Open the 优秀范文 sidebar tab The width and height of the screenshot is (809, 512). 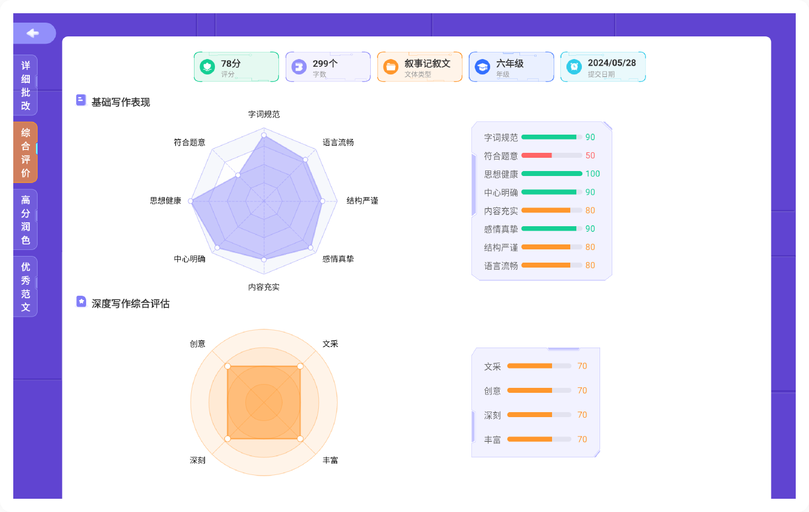25,287
